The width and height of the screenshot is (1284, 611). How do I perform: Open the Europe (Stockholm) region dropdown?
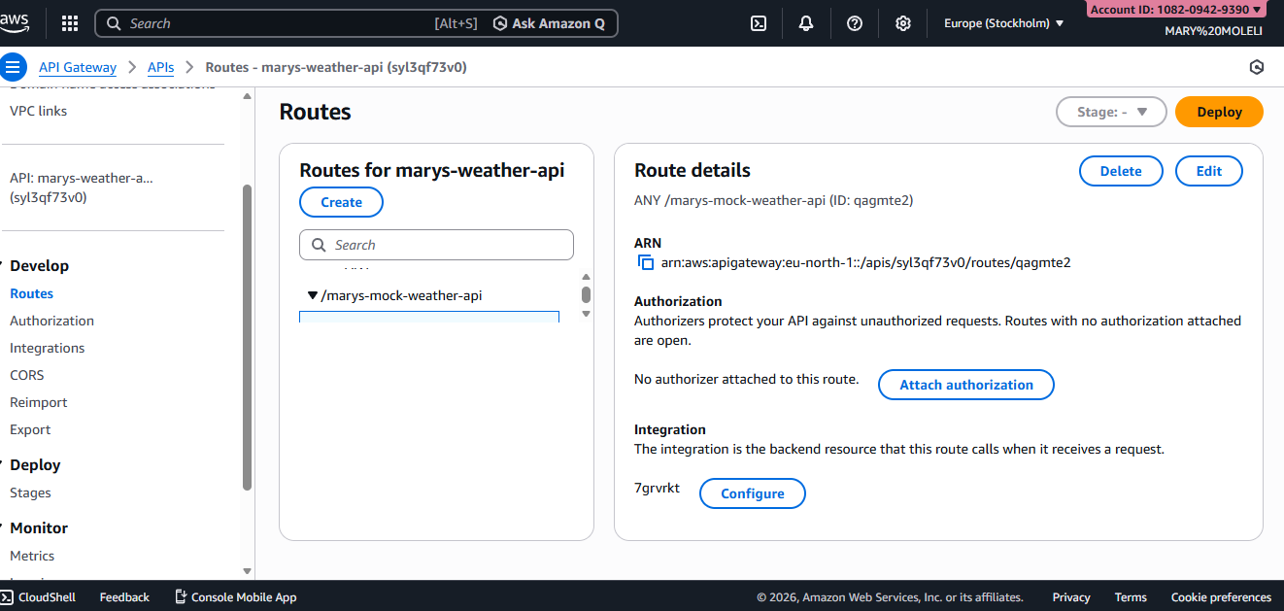pos(1003,23)
